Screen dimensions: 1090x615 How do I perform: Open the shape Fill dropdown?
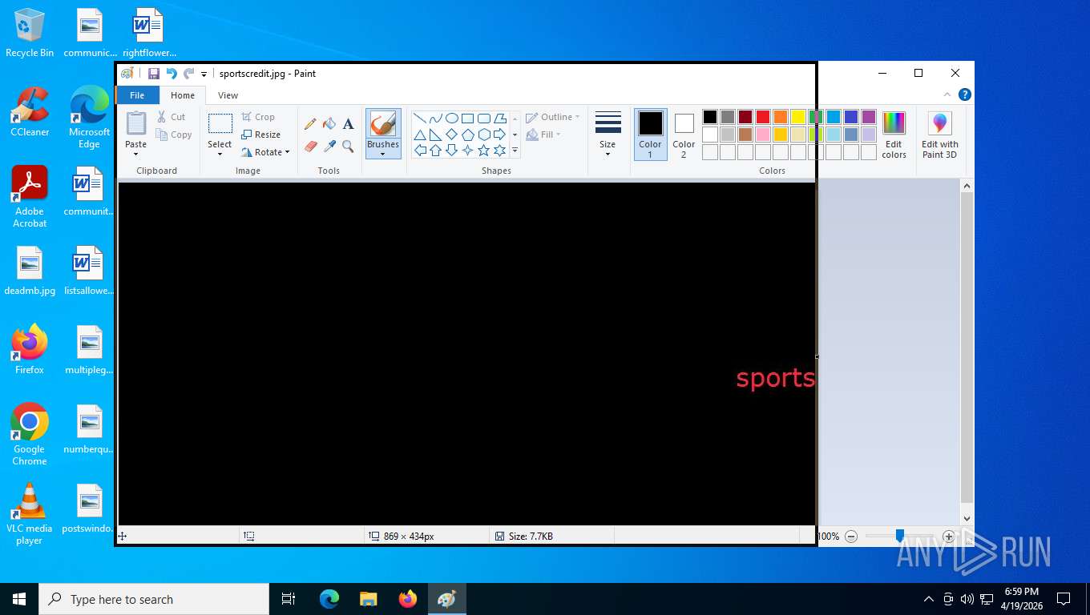(x=543, y=135)
